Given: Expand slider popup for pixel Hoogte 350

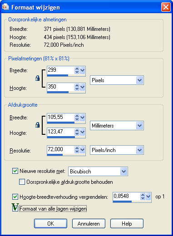Looking at the screenshot, I should click(x=82, y=87).
